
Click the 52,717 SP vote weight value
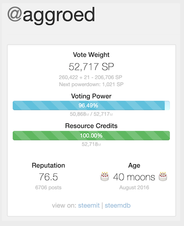click(x=91, y=66)
